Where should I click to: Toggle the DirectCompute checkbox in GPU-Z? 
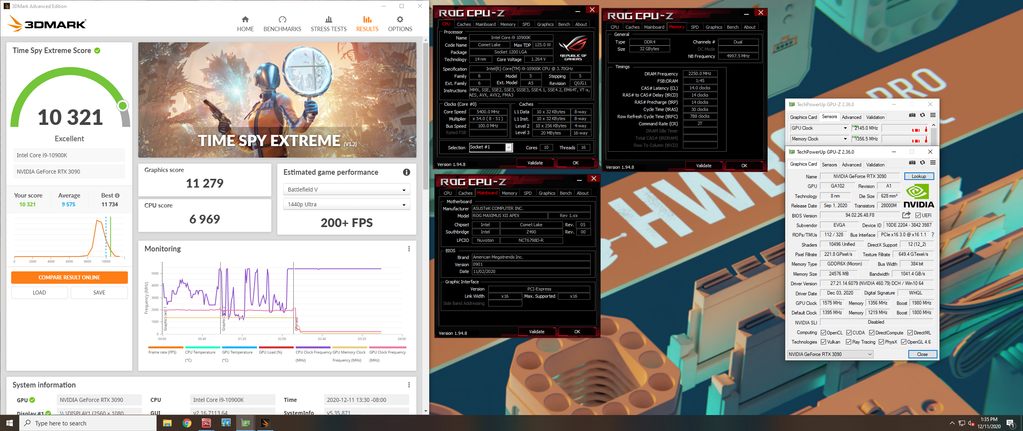point(872,333)
